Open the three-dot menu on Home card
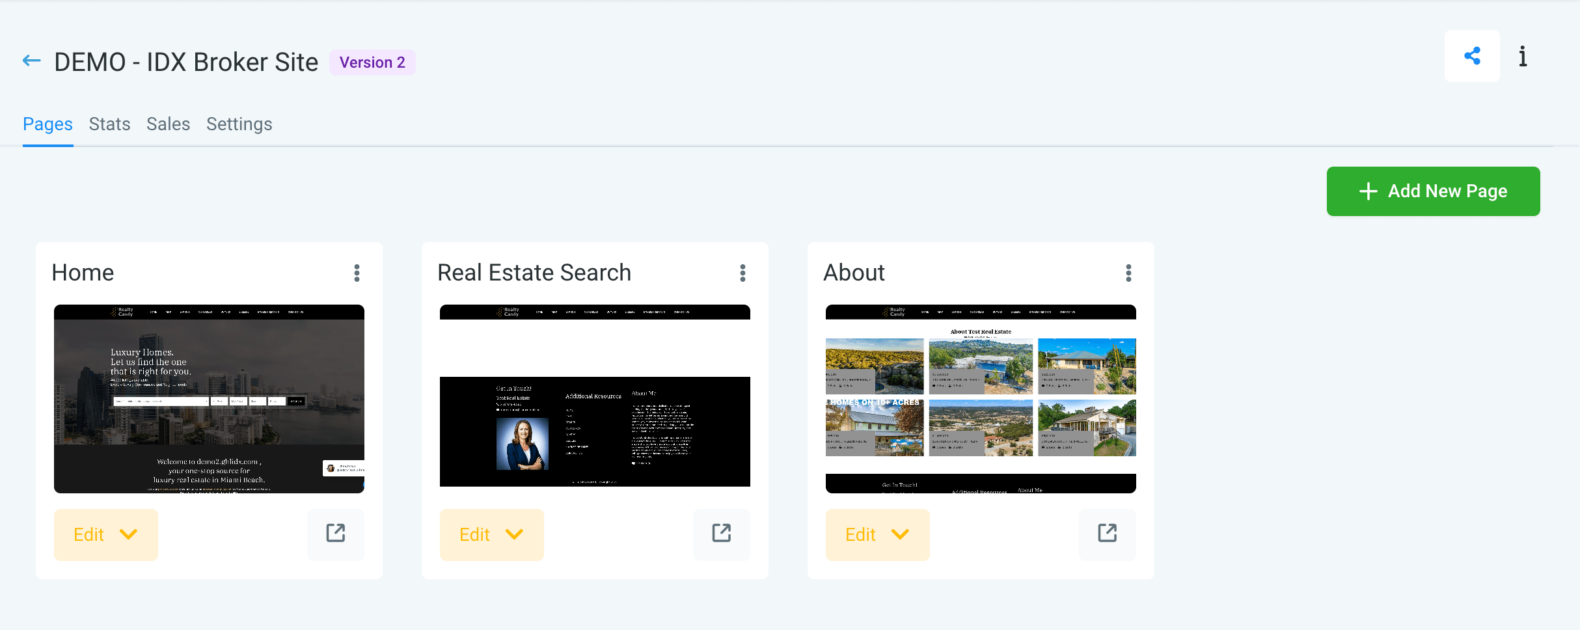Image resolution: width=1580 pixels, height=630 pixels. click(357, 273)
